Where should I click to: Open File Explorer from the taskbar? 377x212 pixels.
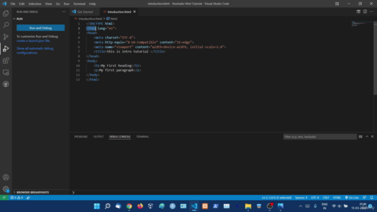click(248, 206)
